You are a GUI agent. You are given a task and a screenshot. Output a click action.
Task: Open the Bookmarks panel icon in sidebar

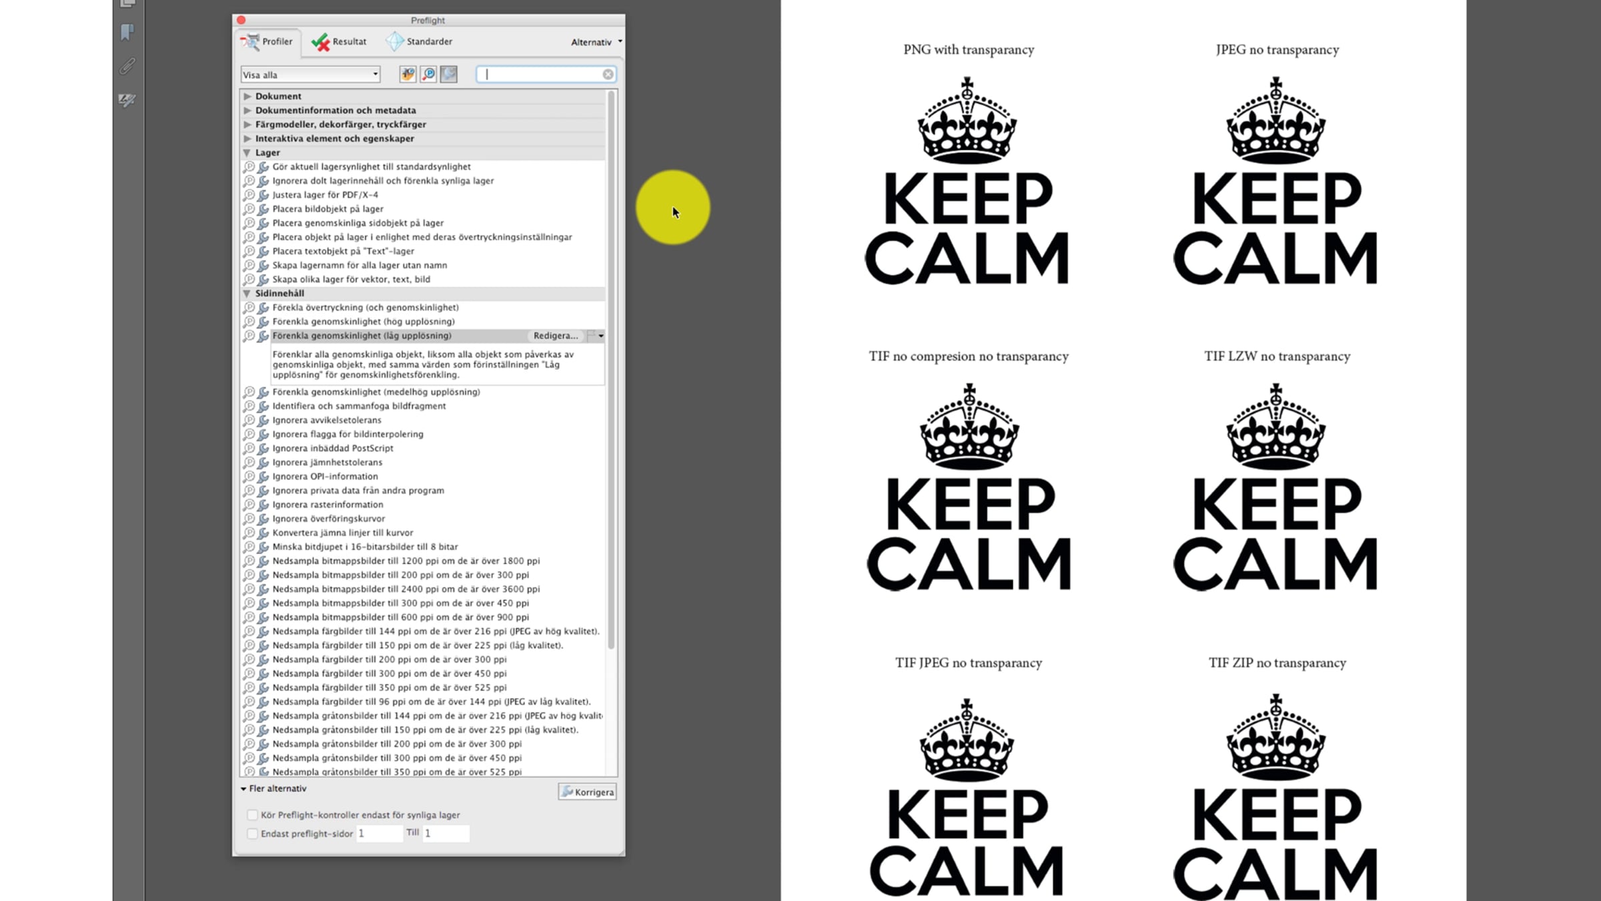127,31
